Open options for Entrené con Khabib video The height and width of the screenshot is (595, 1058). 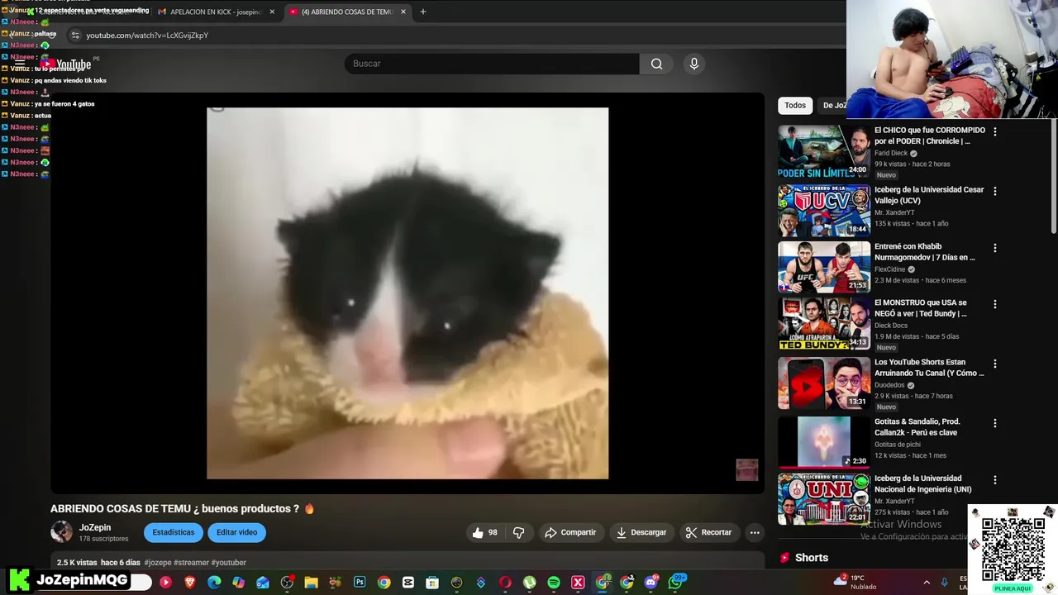(x=994, y=248)
